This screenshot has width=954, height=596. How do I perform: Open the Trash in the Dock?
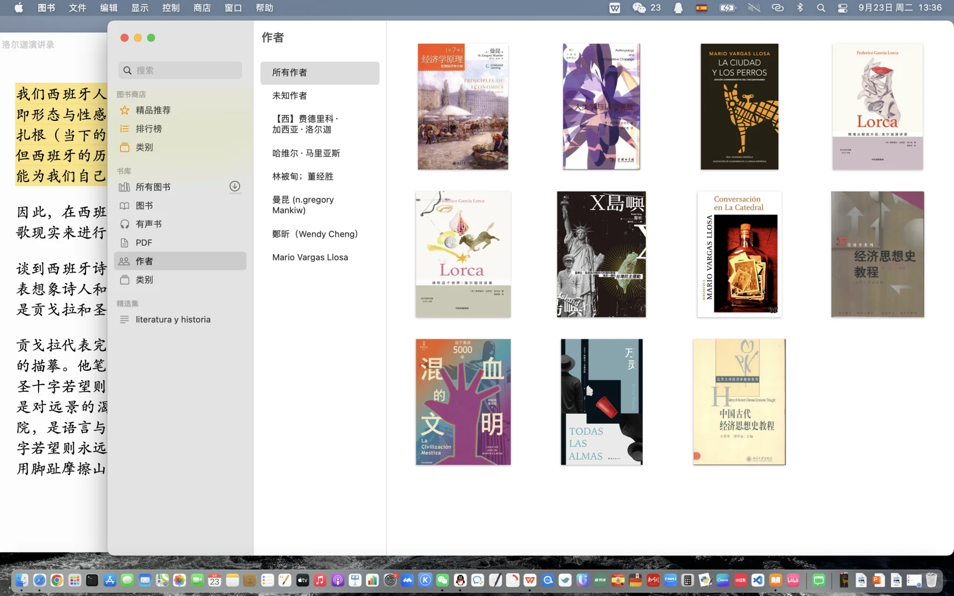click(931, 580)
